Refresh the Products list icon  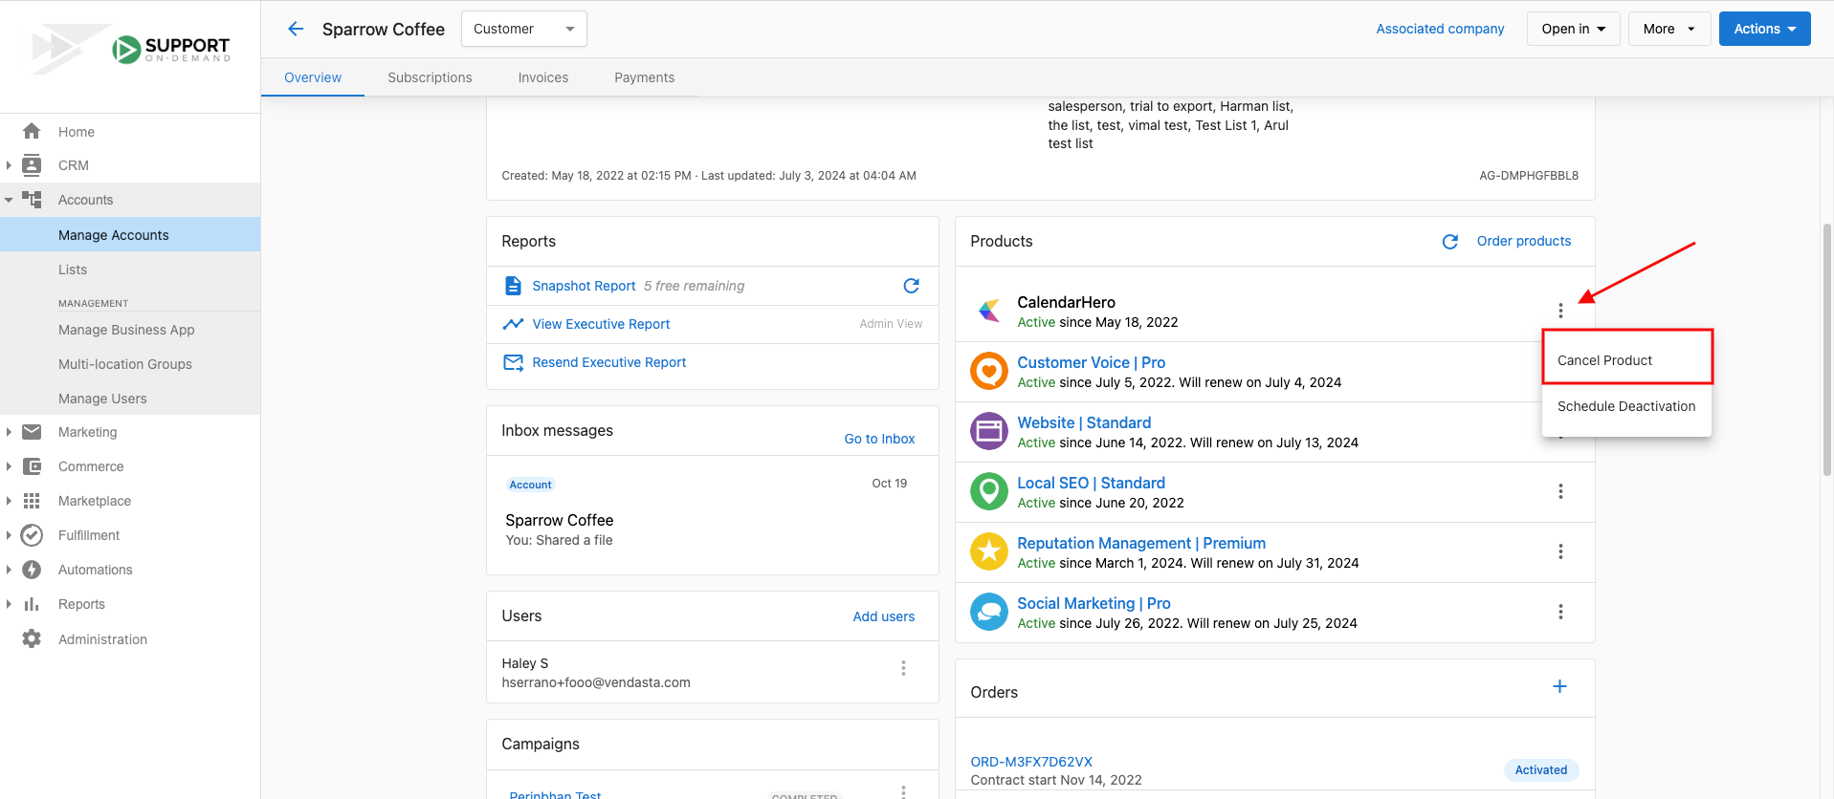[1450, 242]
